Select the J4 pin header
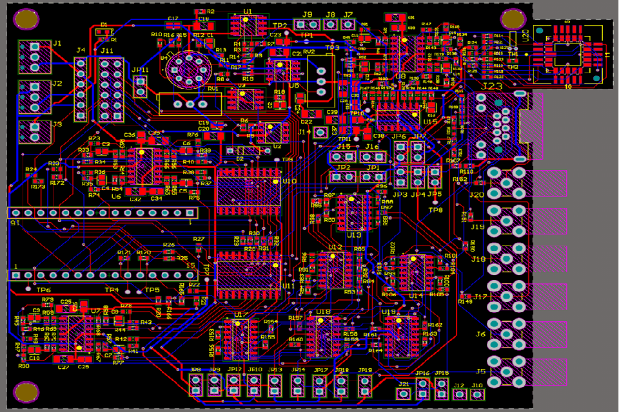 coord(81,89)
